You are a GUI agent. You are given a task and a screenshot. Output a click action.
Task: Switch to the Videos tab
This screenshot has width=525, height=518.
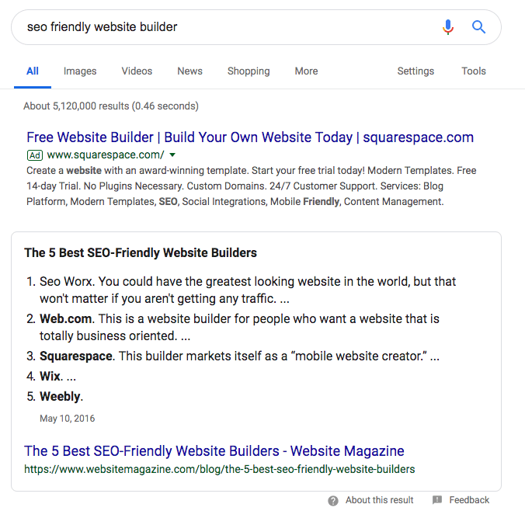click(137, 71)
